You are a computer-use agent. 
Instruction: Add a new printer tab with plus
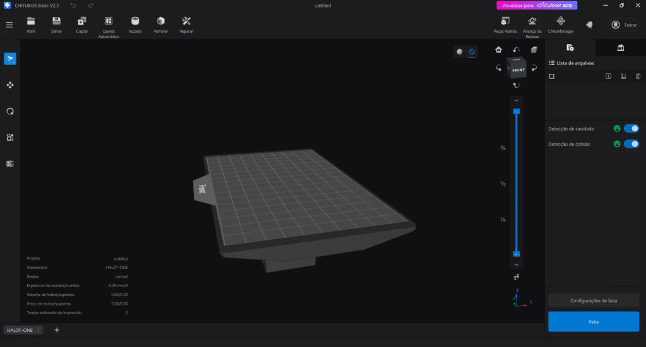[x=57, y=330]
